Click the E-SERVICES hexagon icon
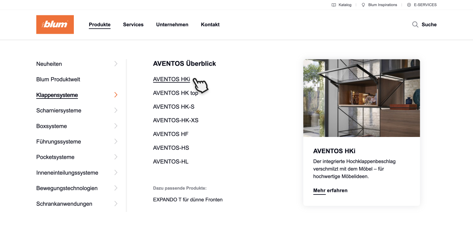The width and height of the screenshot is (473, 237). coord(409,5)
